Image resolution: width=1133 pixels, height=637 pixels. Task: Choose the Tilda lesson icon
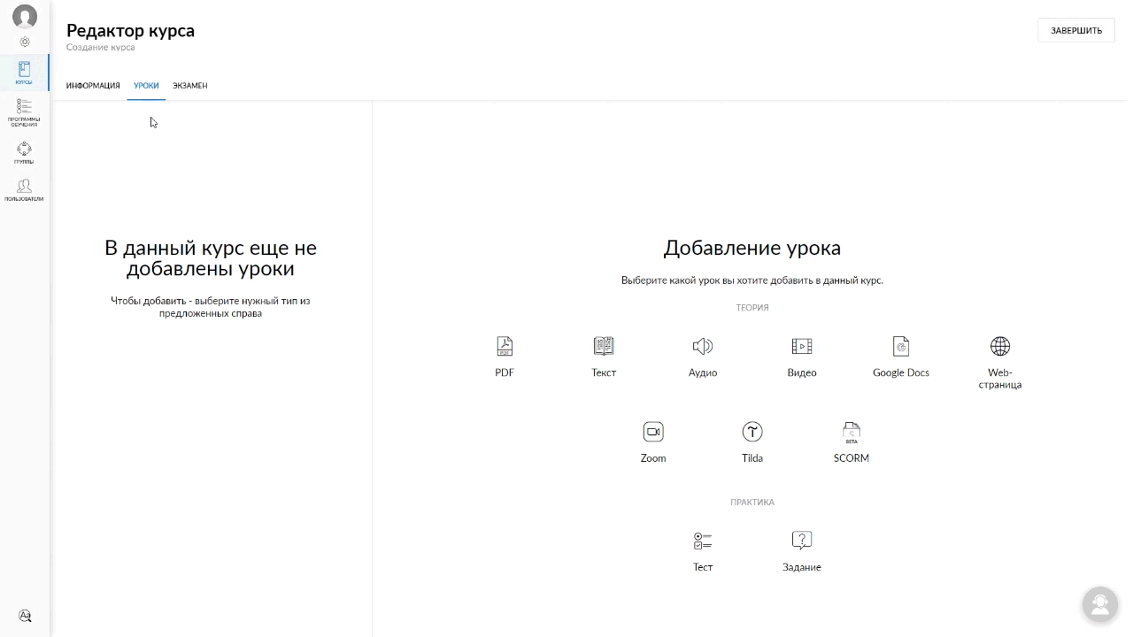click(752, 432)
